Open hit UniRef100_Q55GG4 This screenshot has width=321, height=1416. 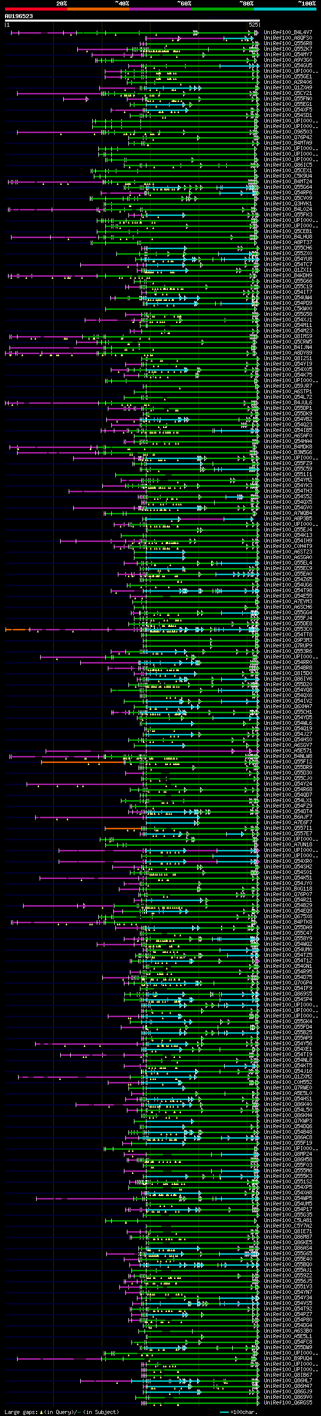(288, 612)
